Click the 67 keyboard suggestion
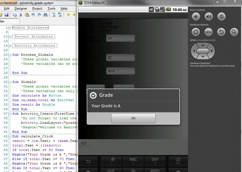Screen dimensions: 242x172 [x=84, y=143]
